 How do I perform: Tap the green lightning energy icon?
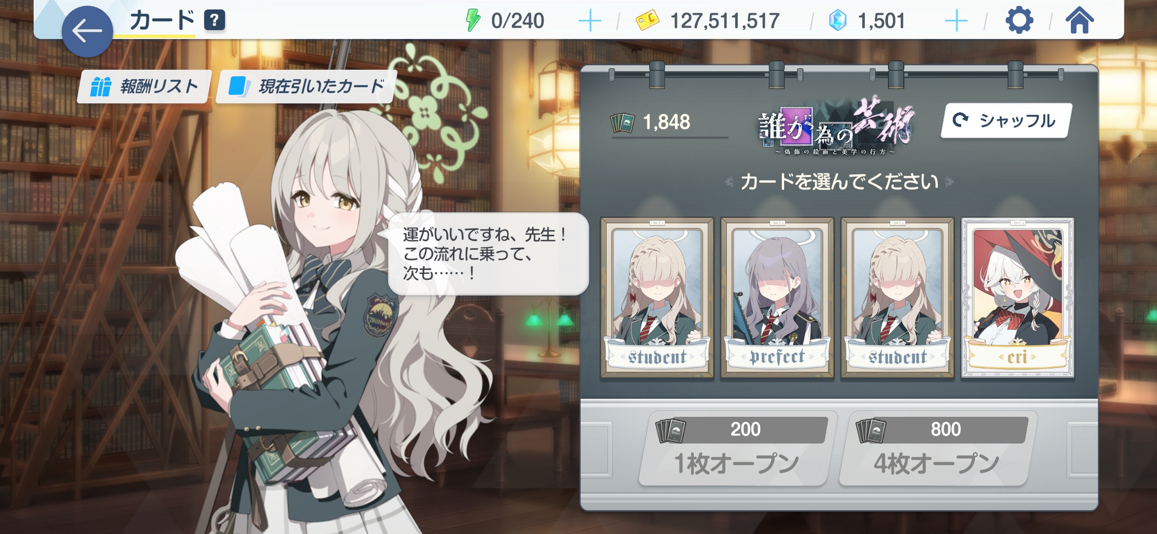473,20
